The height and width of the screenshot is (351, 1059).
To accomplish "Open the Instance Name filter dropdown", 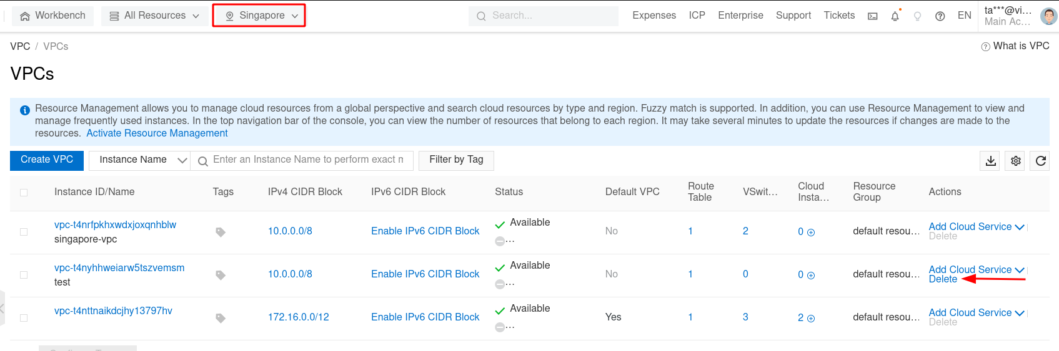I will pyautogui.click(x=139, y=160).
